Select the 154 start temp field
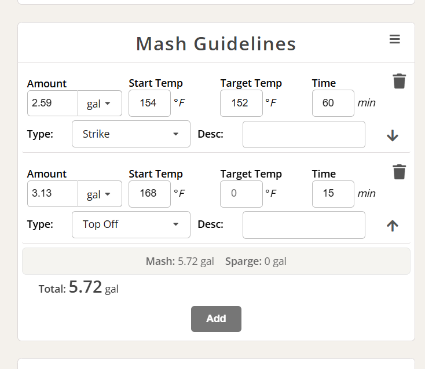 point(149,104)
